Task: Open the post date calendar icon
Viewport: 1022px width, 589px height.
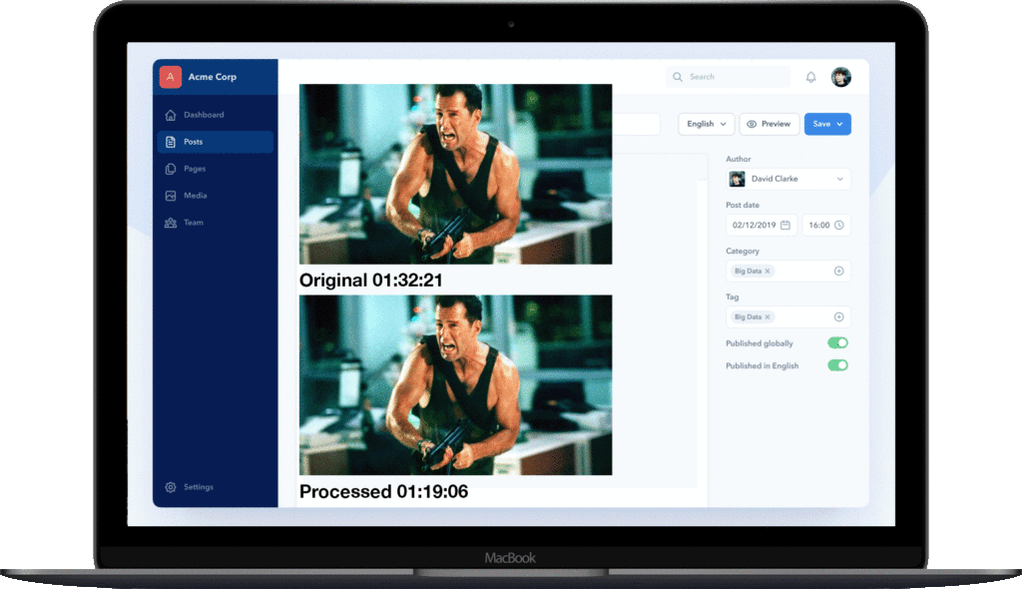Action: tap(785, 225)
